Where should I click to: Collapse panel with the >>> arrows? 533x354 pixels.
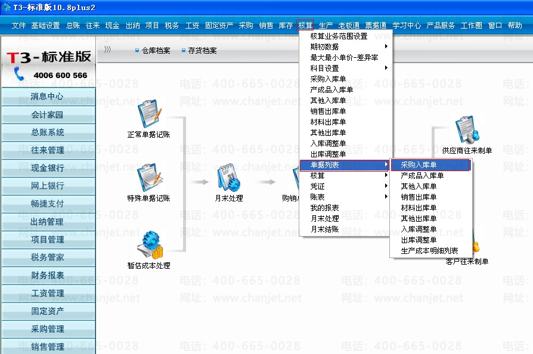107,50
